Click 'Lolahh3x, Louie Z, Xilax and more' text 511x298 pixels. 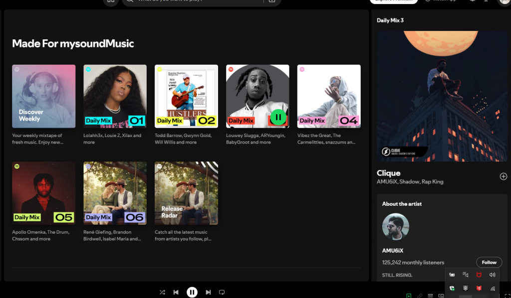(x=112, y=139)
